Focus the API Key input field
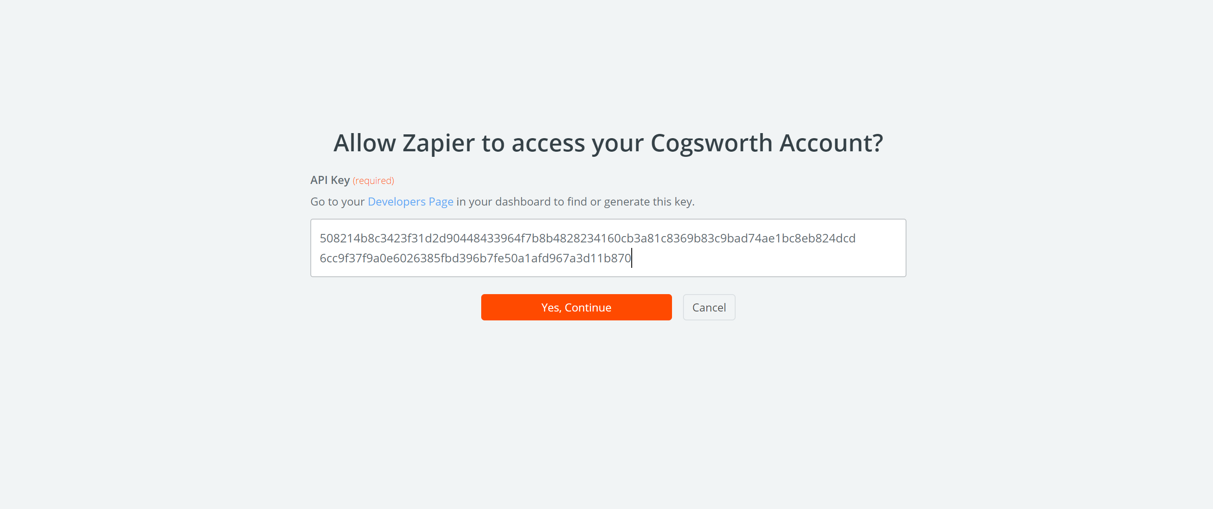 [608, 248]
